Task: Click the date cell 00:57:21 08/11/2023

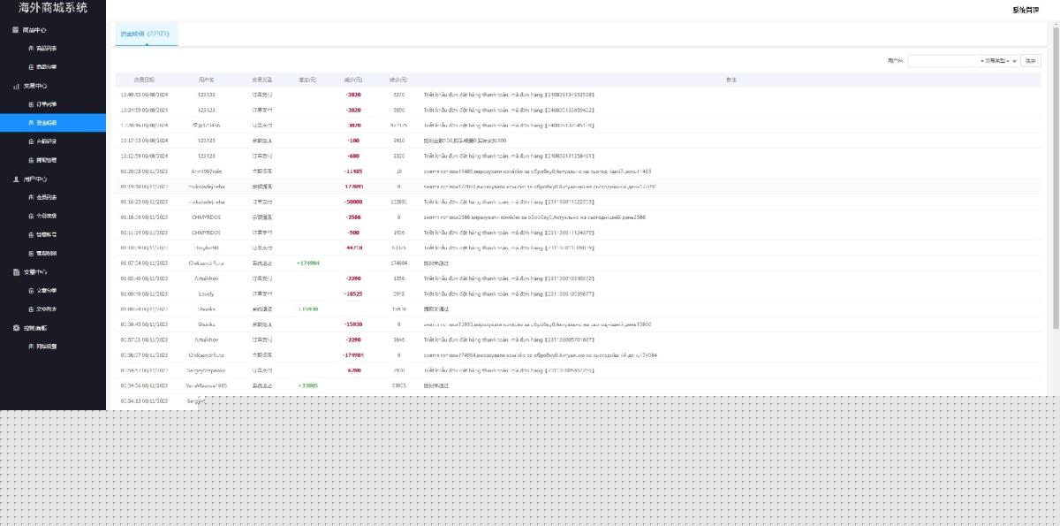Action: coord(144,339)
